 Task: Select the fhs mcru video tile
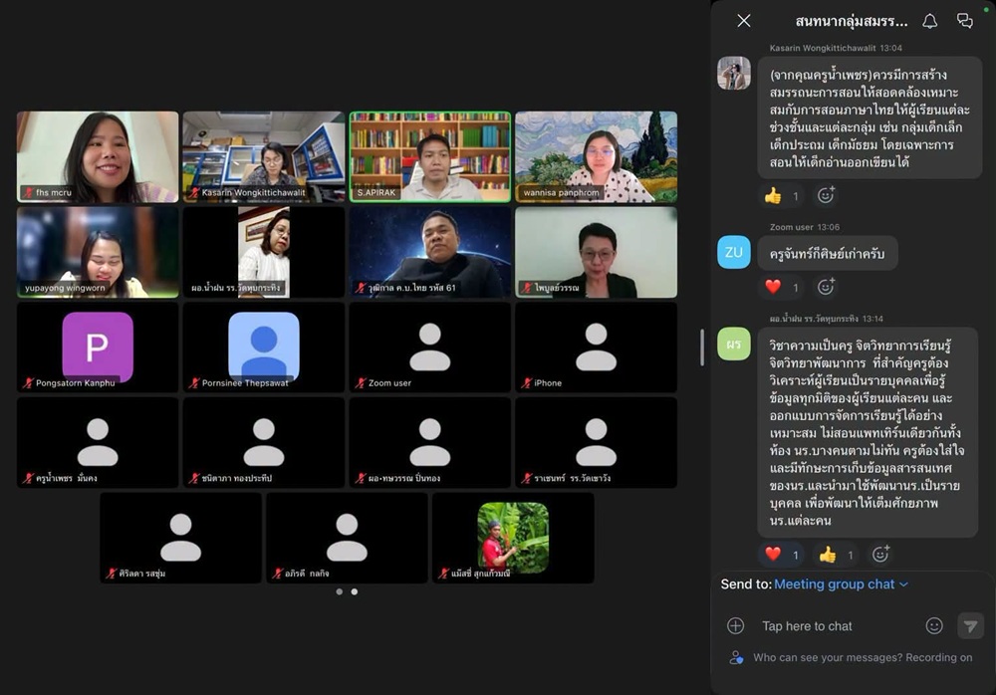pyautogui.click(x=98, y=157)
